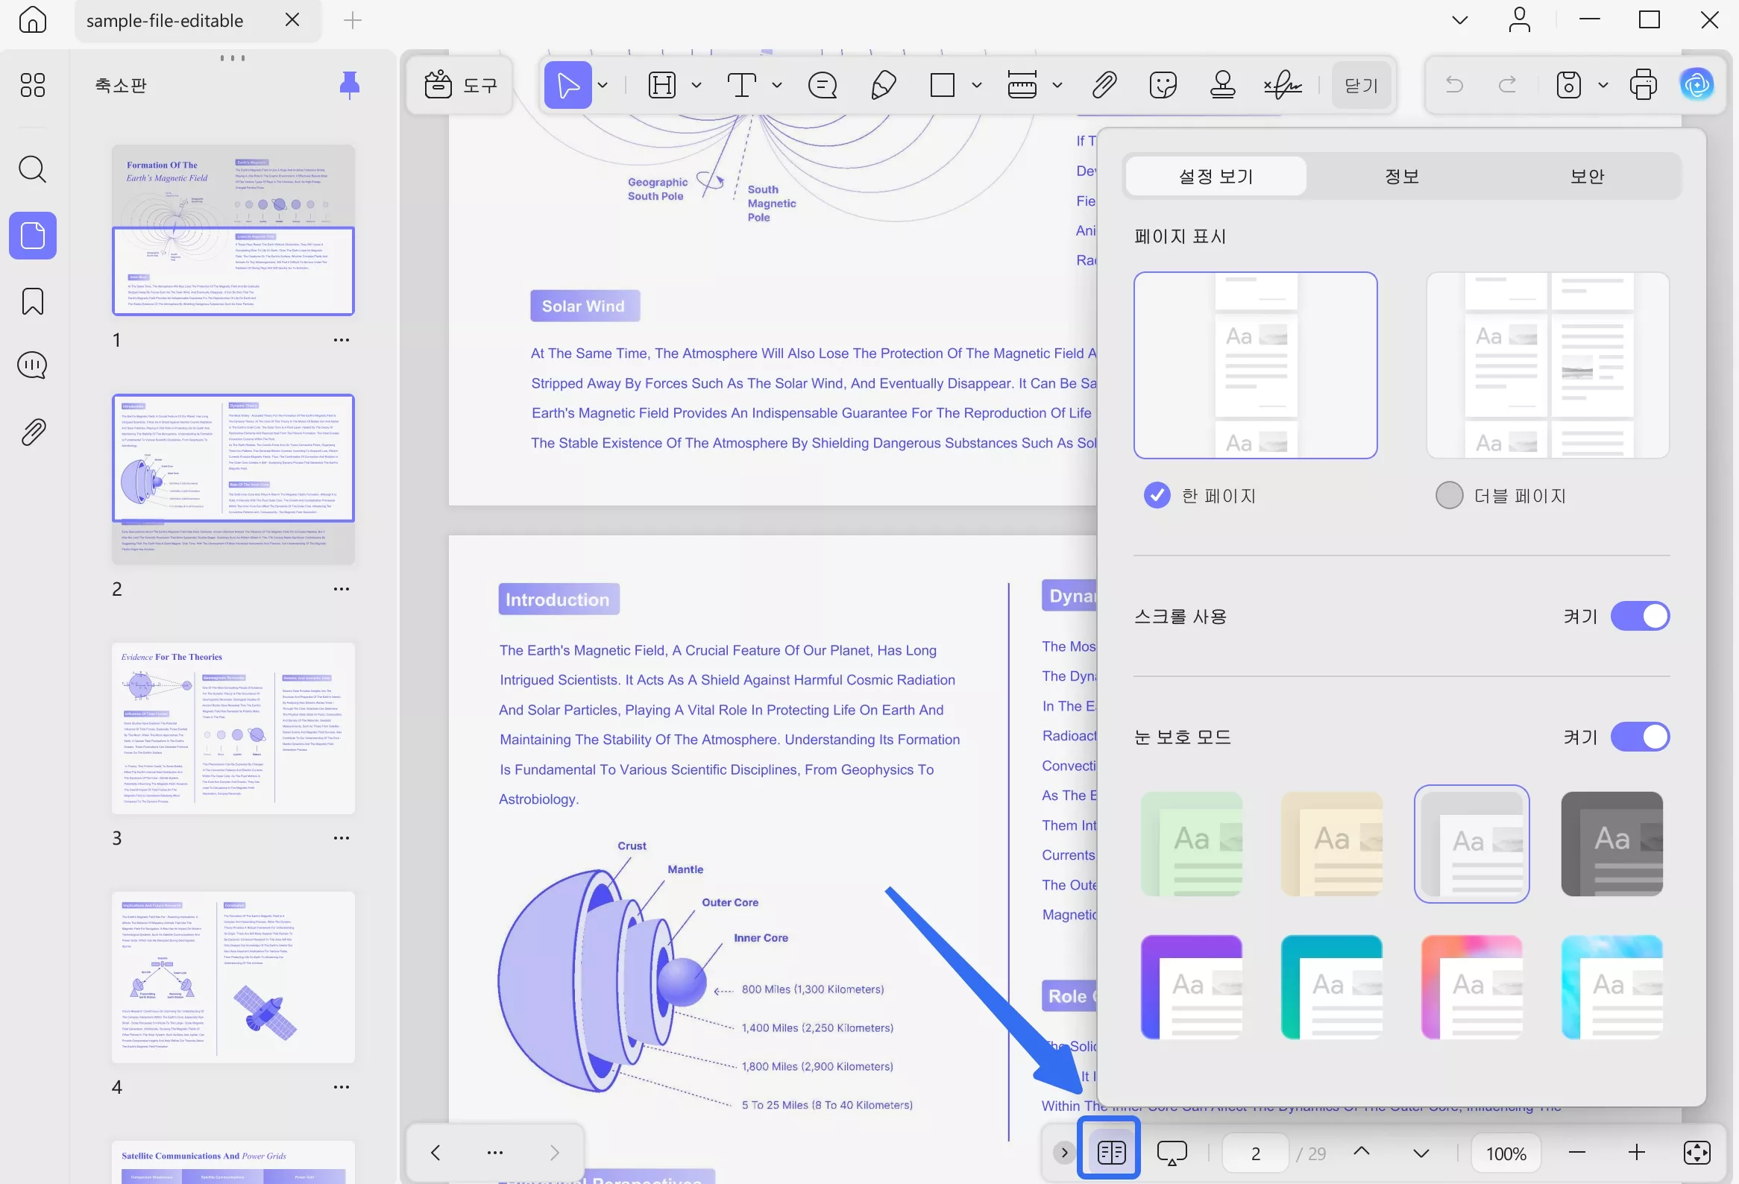The image size is (1739, 1184).
Task: Select the single page layout preview
Action: 1255,365
